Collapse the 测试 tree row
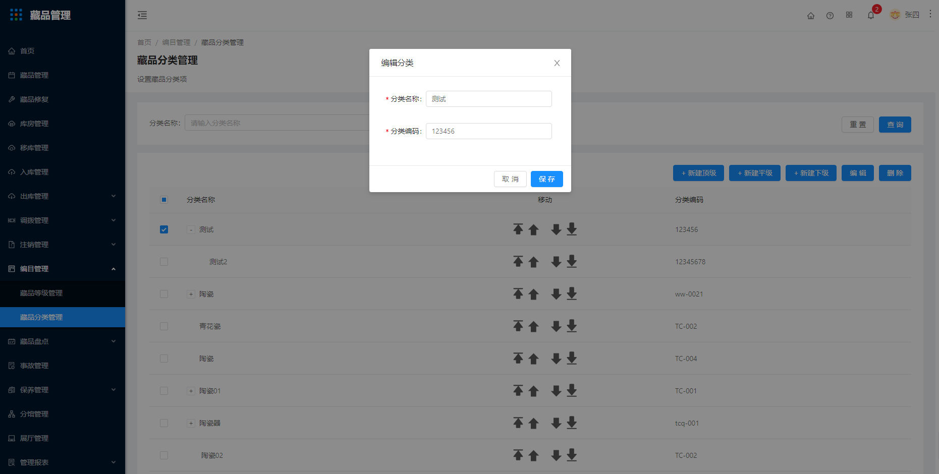This screenshot has height=474, width=939. (191, 230)
